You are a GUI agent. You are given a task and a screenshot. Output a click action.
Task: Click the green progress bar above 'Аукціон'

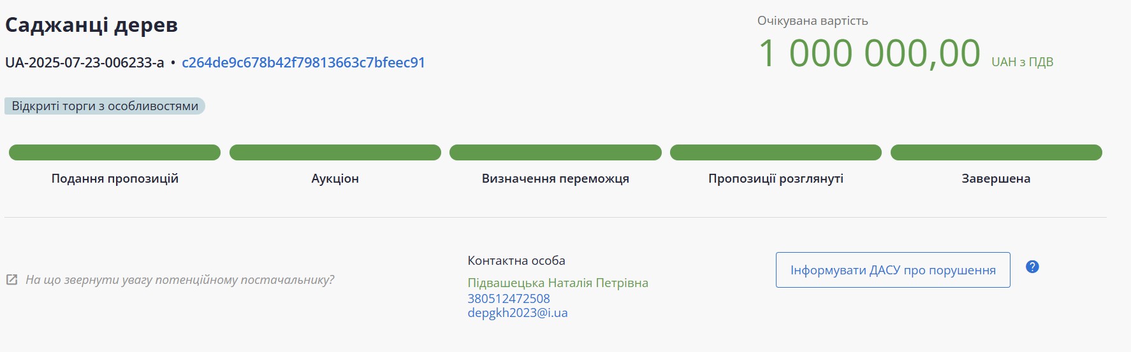(335, 153)
